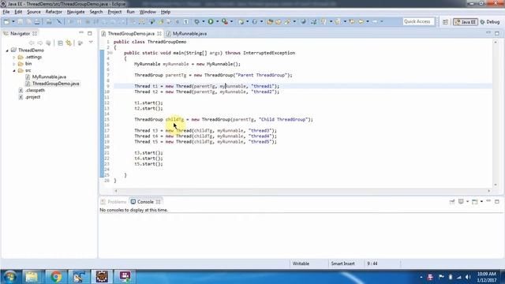Maximize the Navigator panel

[x=90, y=33]
